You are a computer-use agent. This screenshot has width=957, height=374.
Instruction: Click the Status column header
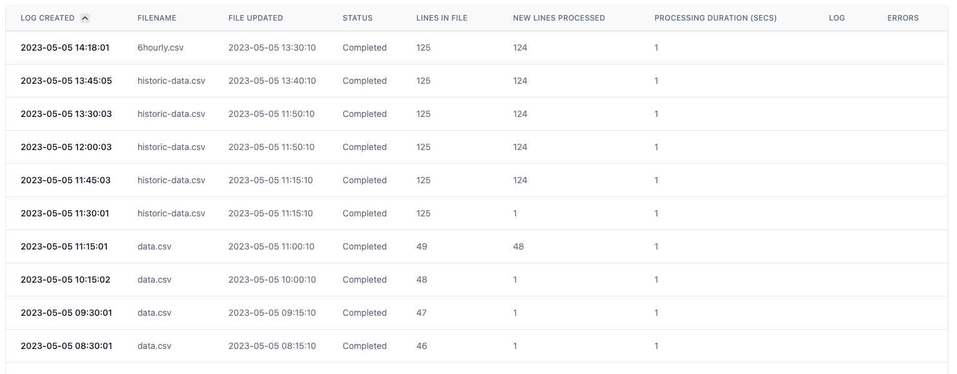(357, 18)
